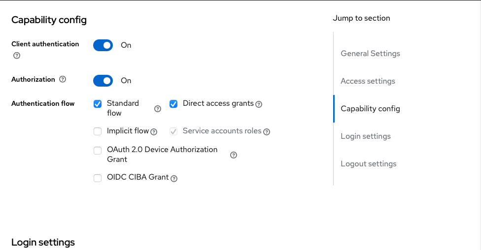Click help icon beside Standard flow

158,109
